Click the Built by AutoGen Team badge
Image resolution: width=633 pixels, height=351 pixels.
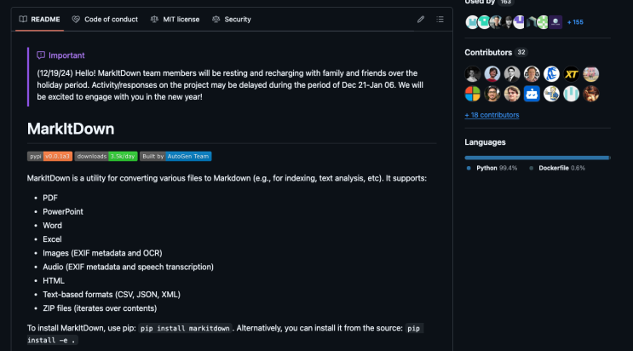pos(176,156)
